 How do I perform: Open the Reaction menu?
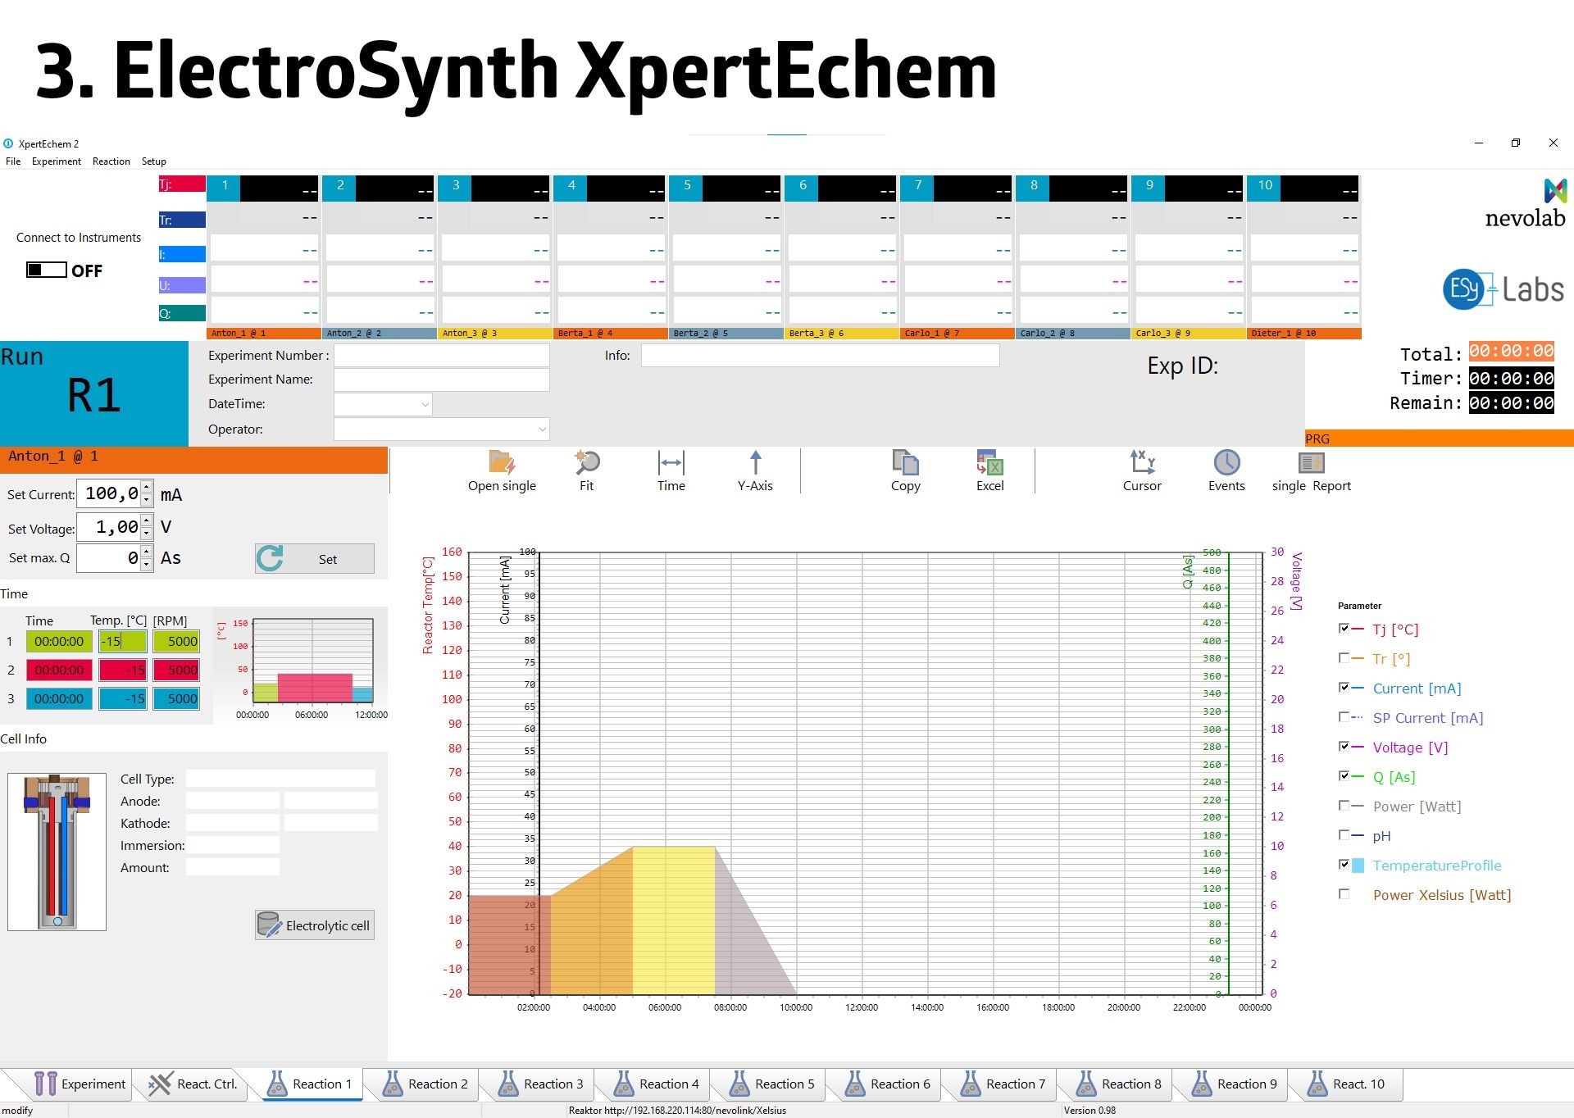pos(111,161)
